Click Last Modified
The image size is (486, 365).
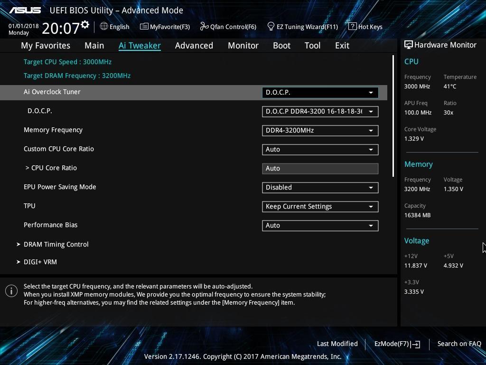[x=337, y=344]
